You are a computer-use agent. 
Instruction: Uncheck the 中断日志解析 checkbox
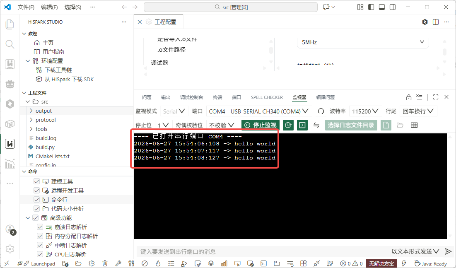(x=40, y=245)
